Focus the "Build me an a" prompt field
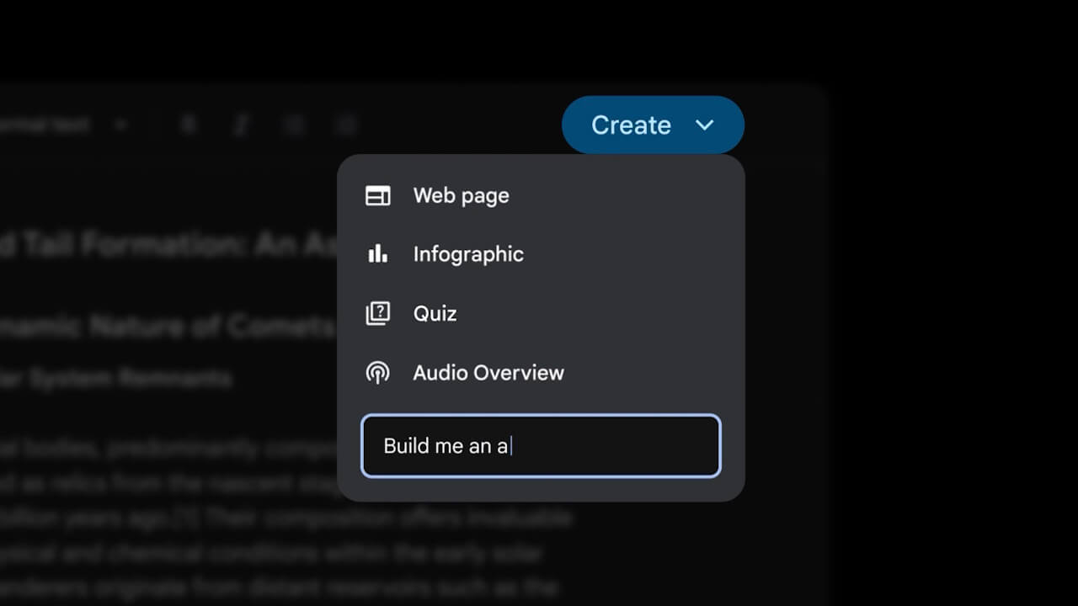This screenshot has width=1078, height=606. (x=541, y=446)
